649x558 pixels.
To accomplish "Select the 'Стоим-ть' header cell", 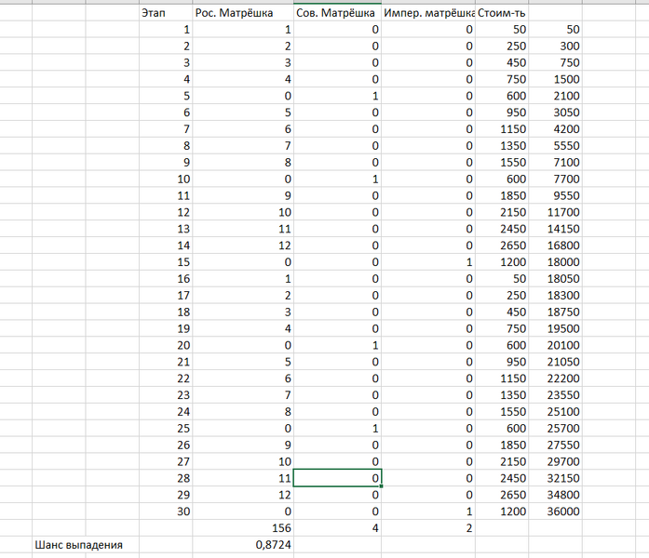I will click(x=502, y=13).
